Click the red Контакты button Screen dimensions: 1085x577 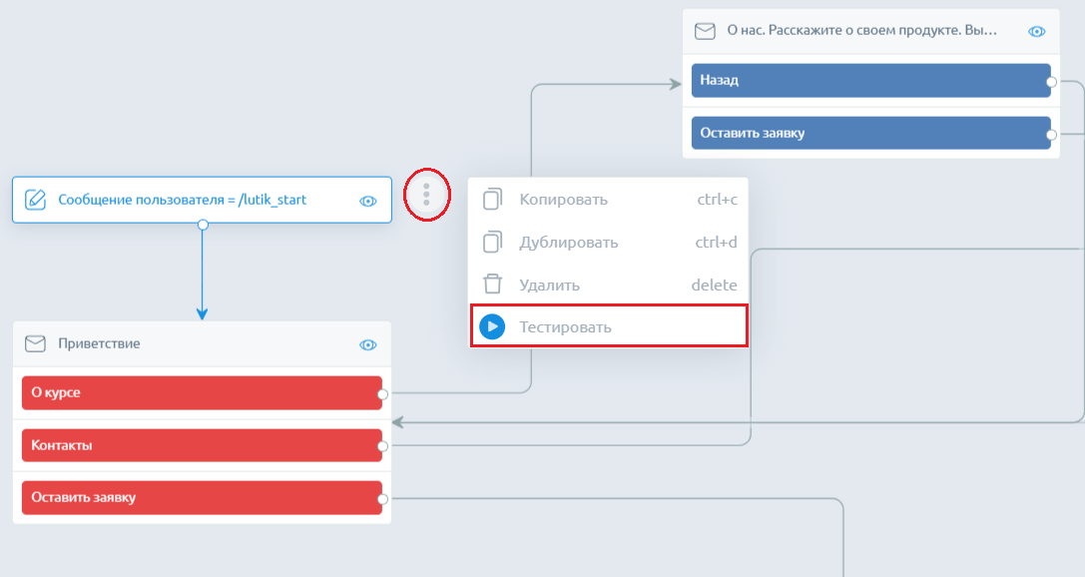click(201, 445)
